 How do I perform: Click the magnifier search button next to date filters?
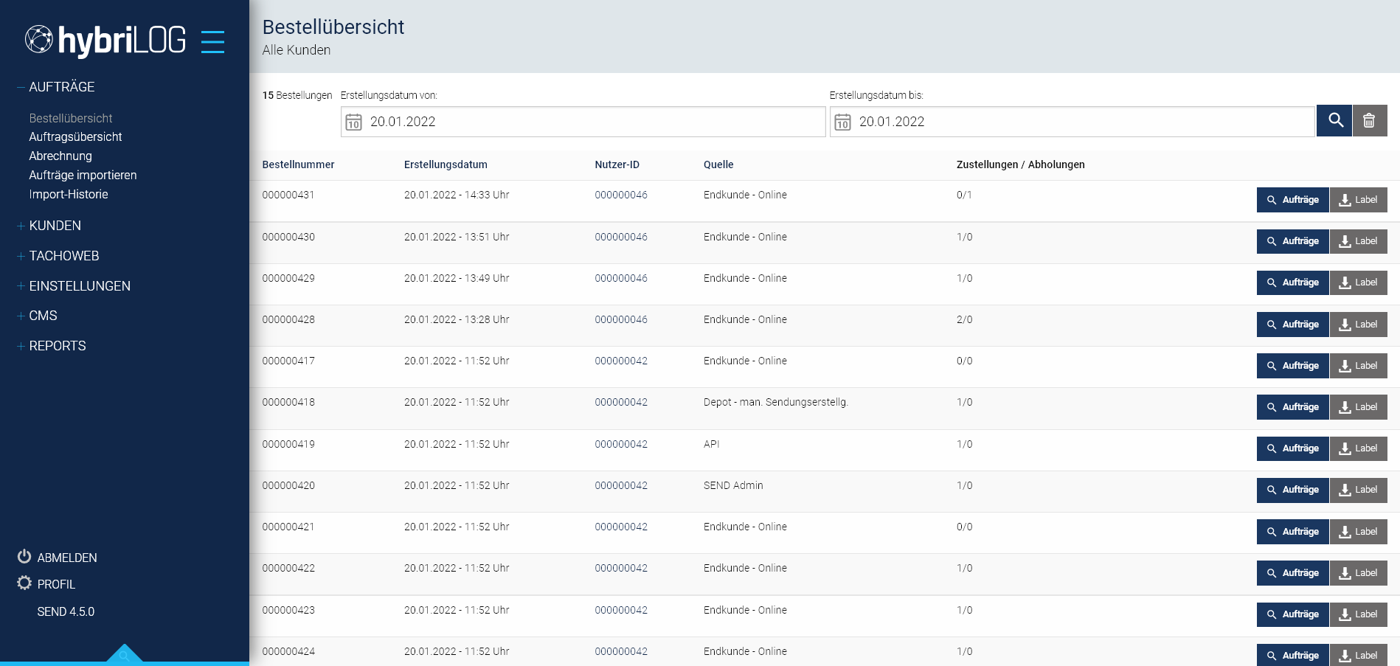pyautogui.click(x=1334, y=120)
